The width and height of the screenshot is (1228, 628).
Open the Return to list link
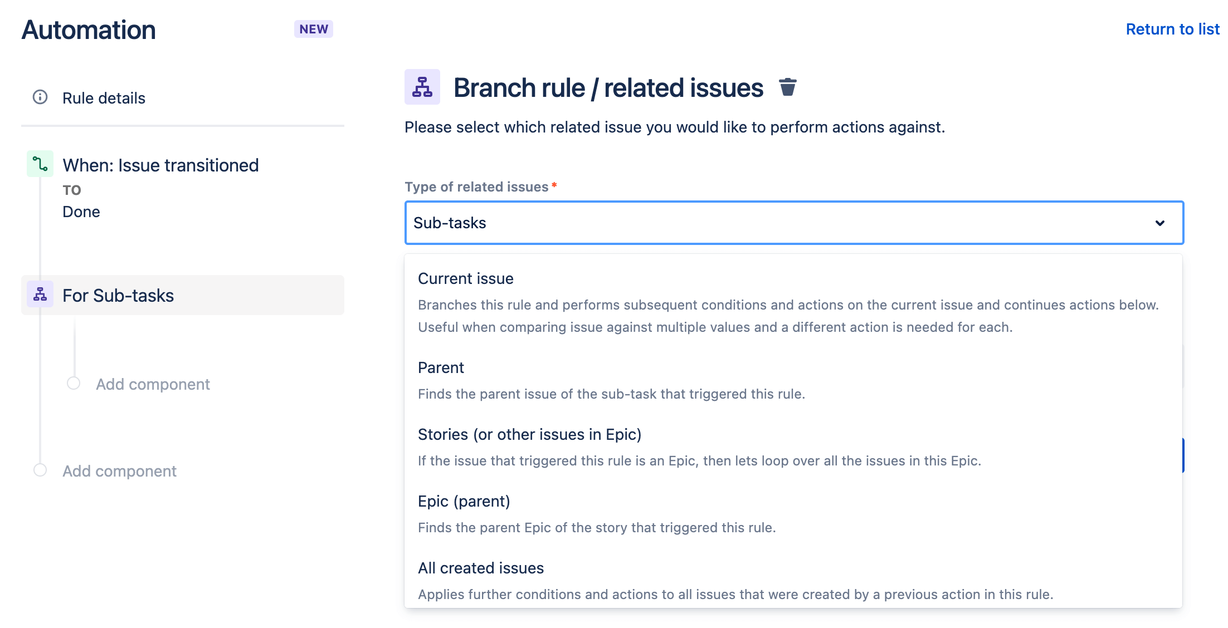(1172, 28)
